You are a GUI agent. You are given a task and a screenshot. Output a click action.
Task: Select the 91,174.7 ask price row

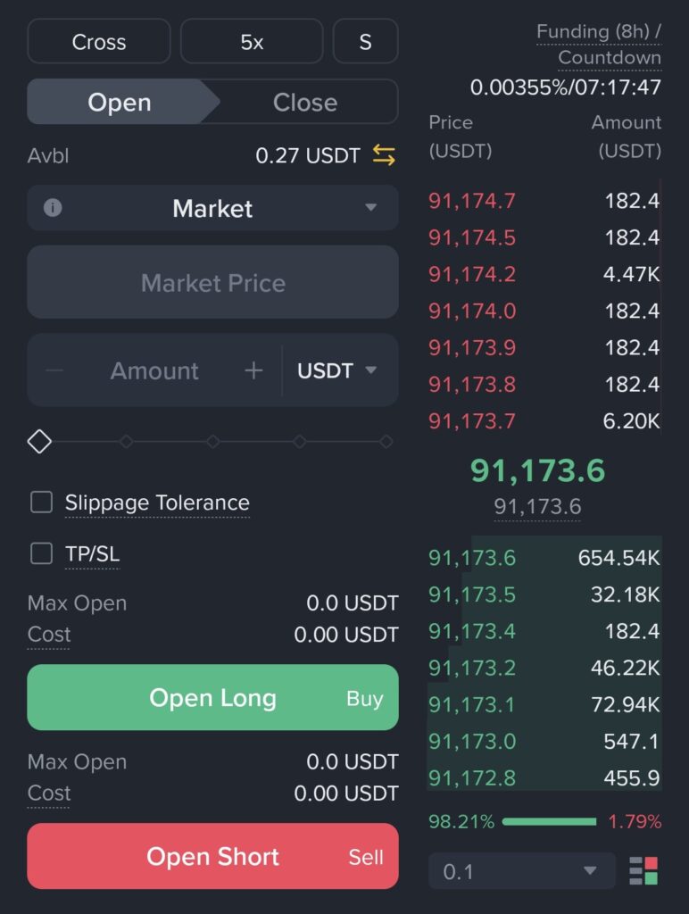pos(544,201)
